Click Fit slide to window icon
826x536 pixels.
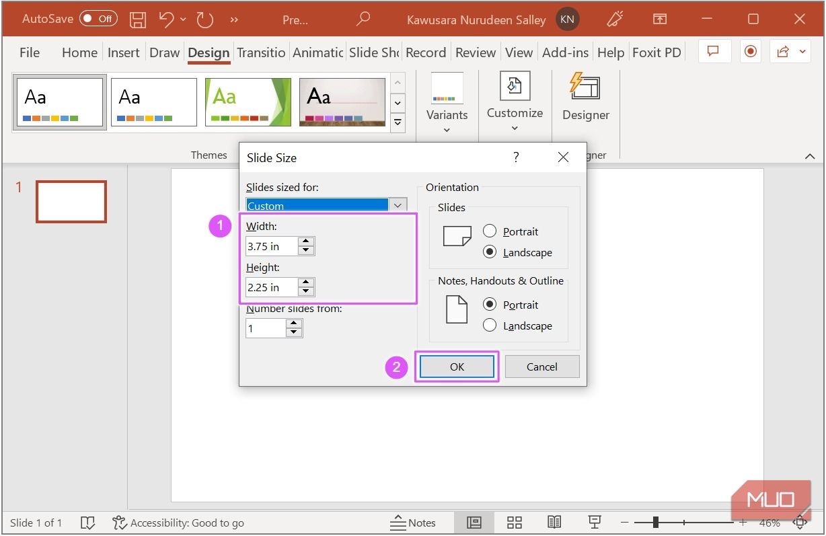click(800, 523)
